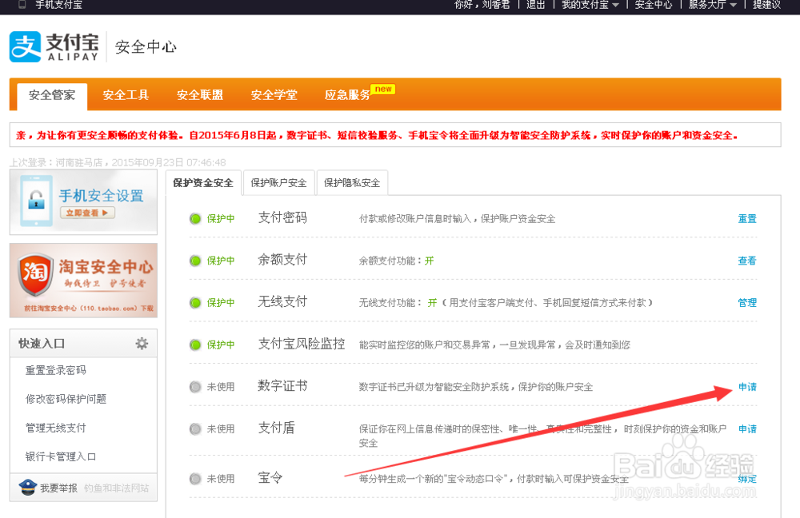Image resolution: width=800 pixels, height=518 pixels.
Task: Click 重置 link for 支付密码
Action: (747, 219)
